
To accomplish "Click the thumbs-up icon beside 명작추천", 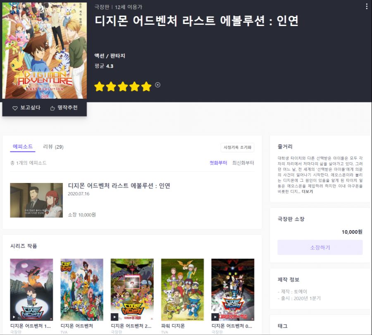I will [52, 108].
